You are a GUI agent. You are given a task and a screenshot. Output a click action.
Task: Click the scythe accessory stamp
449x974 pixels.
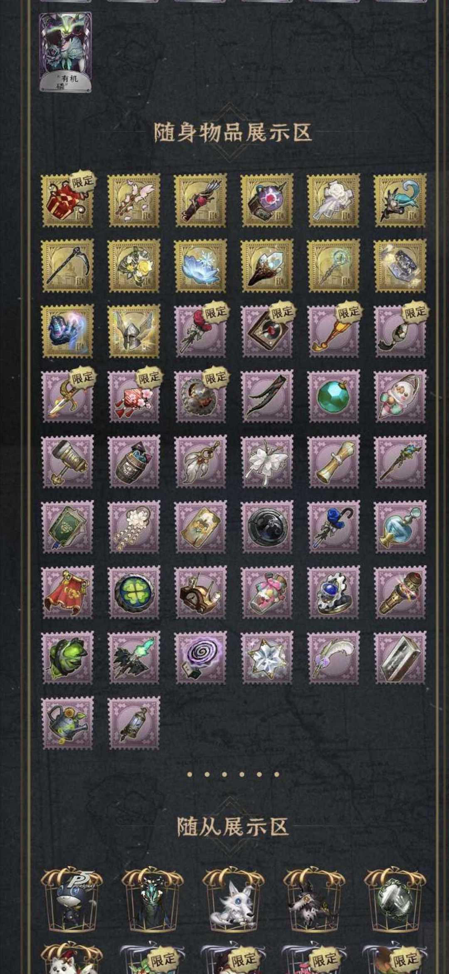click(67, 266)
